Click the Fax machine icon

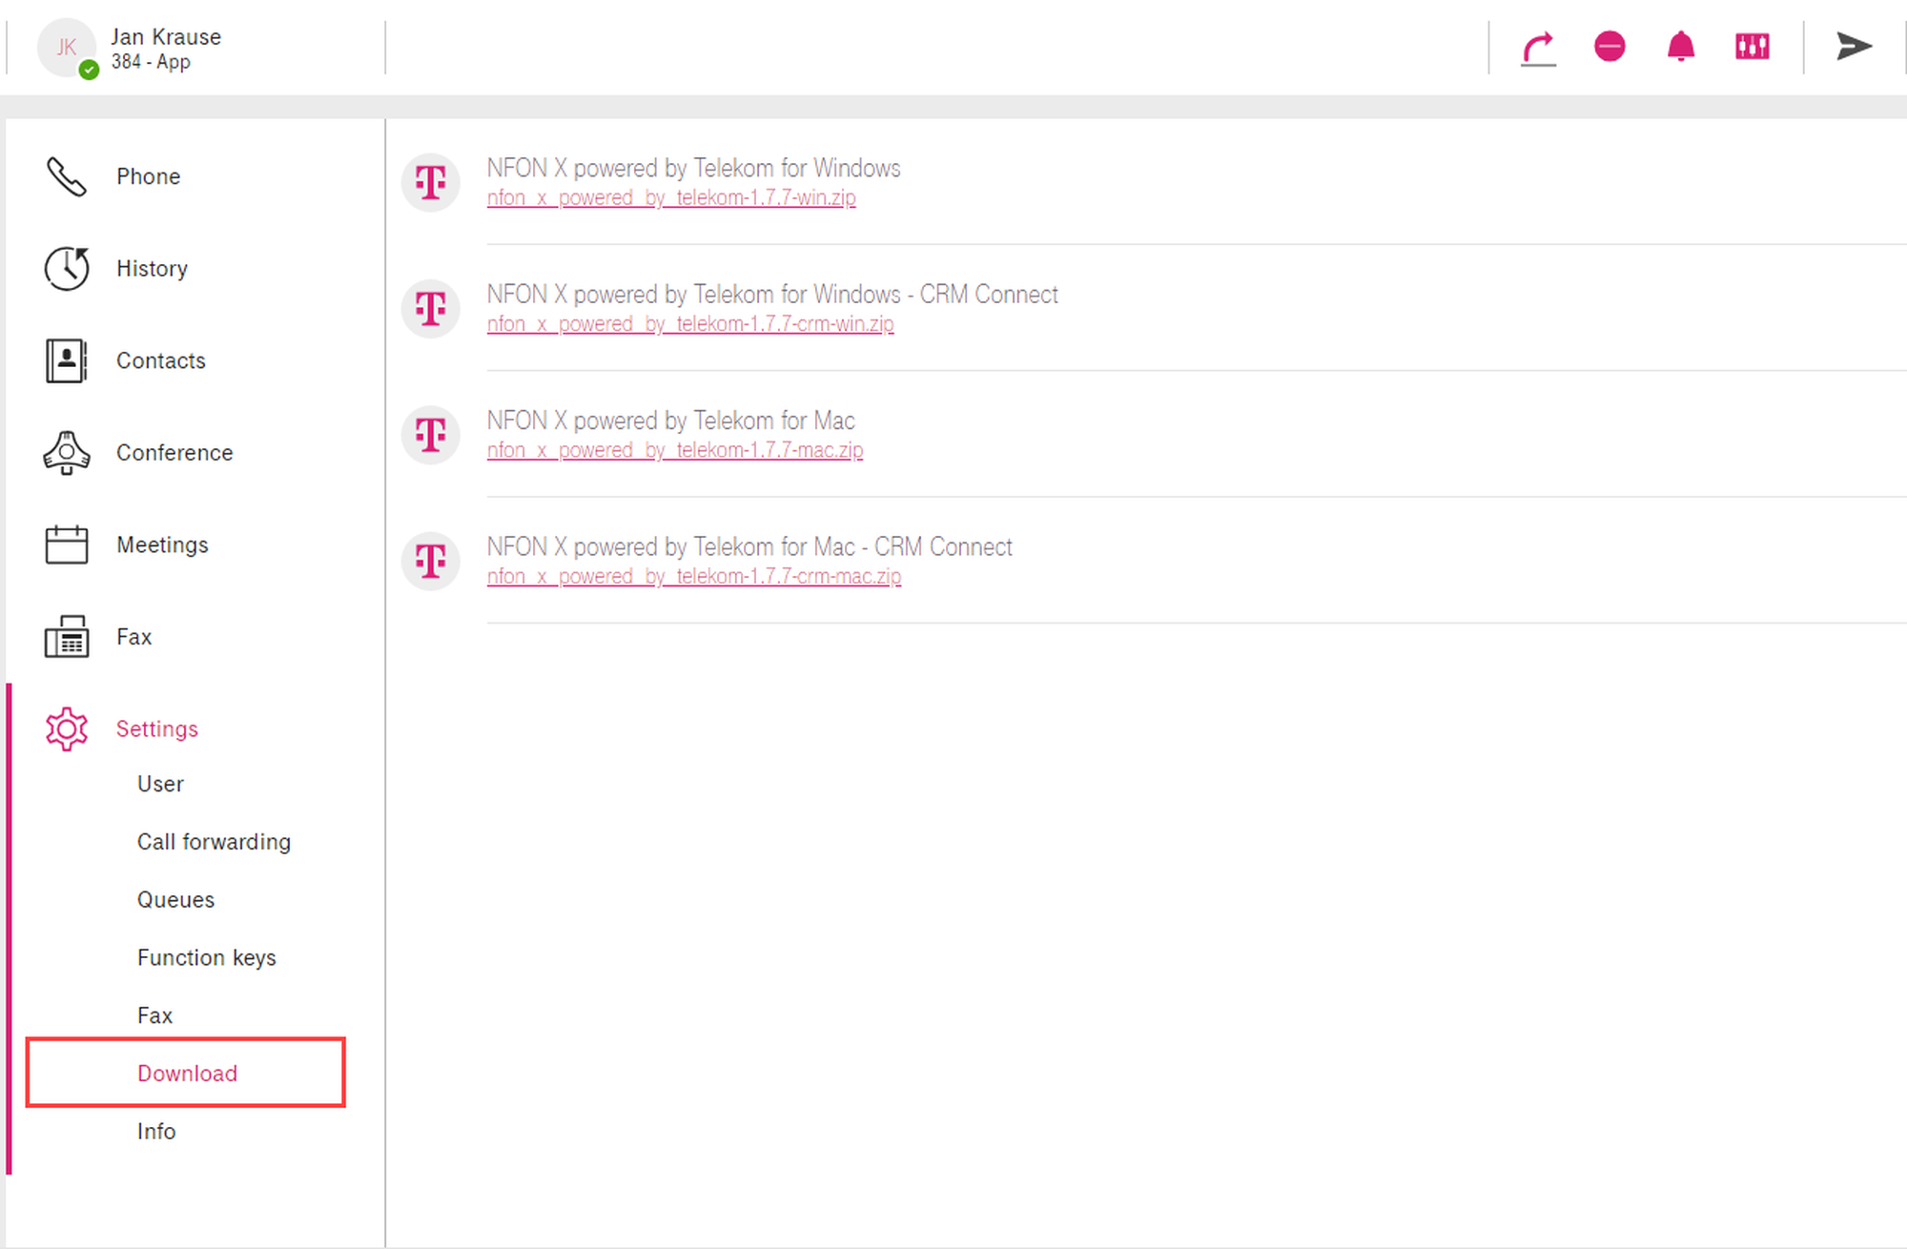(x=67, y=637)
